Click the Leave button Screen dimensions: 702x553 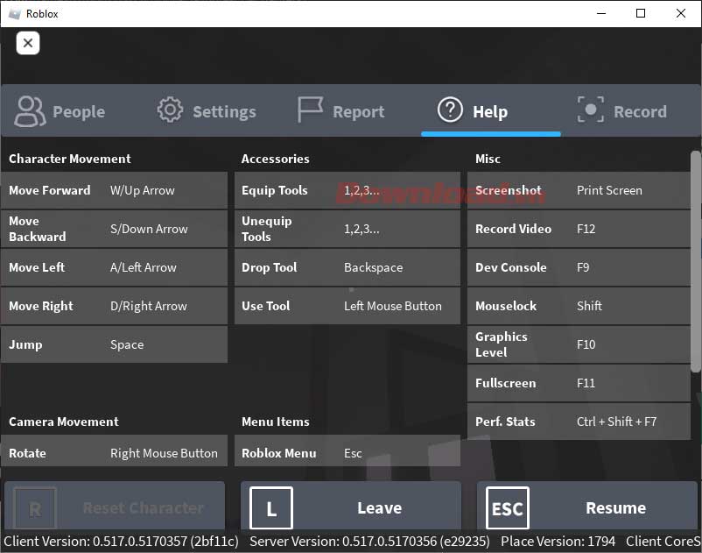[x=351, y=508]
